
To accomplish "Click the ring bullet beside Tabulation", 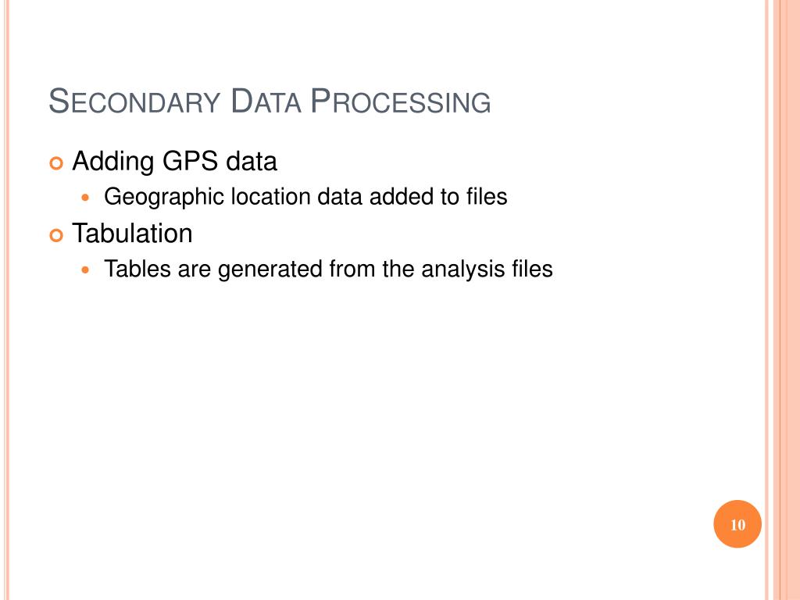I will (x=56, y=236).
